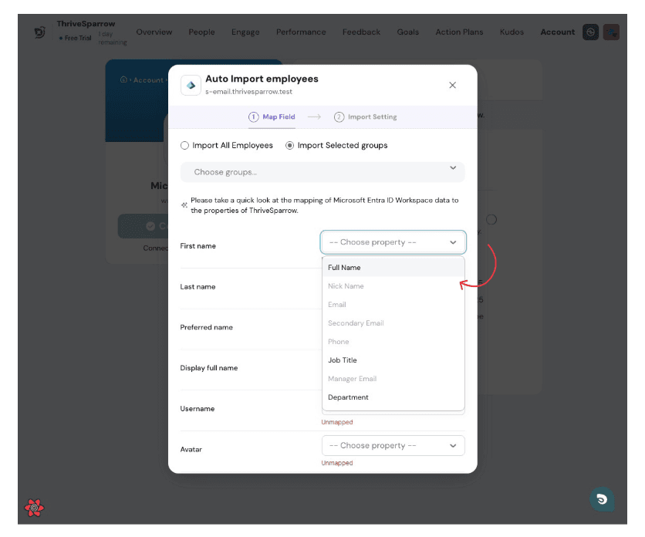Close the Auto Import employees dialog
645x537 pixels.
[x=452, y=85]
